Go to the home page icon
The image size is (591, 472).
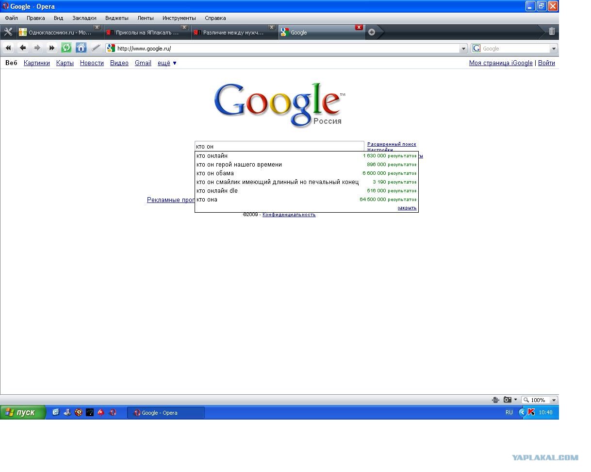81,48
